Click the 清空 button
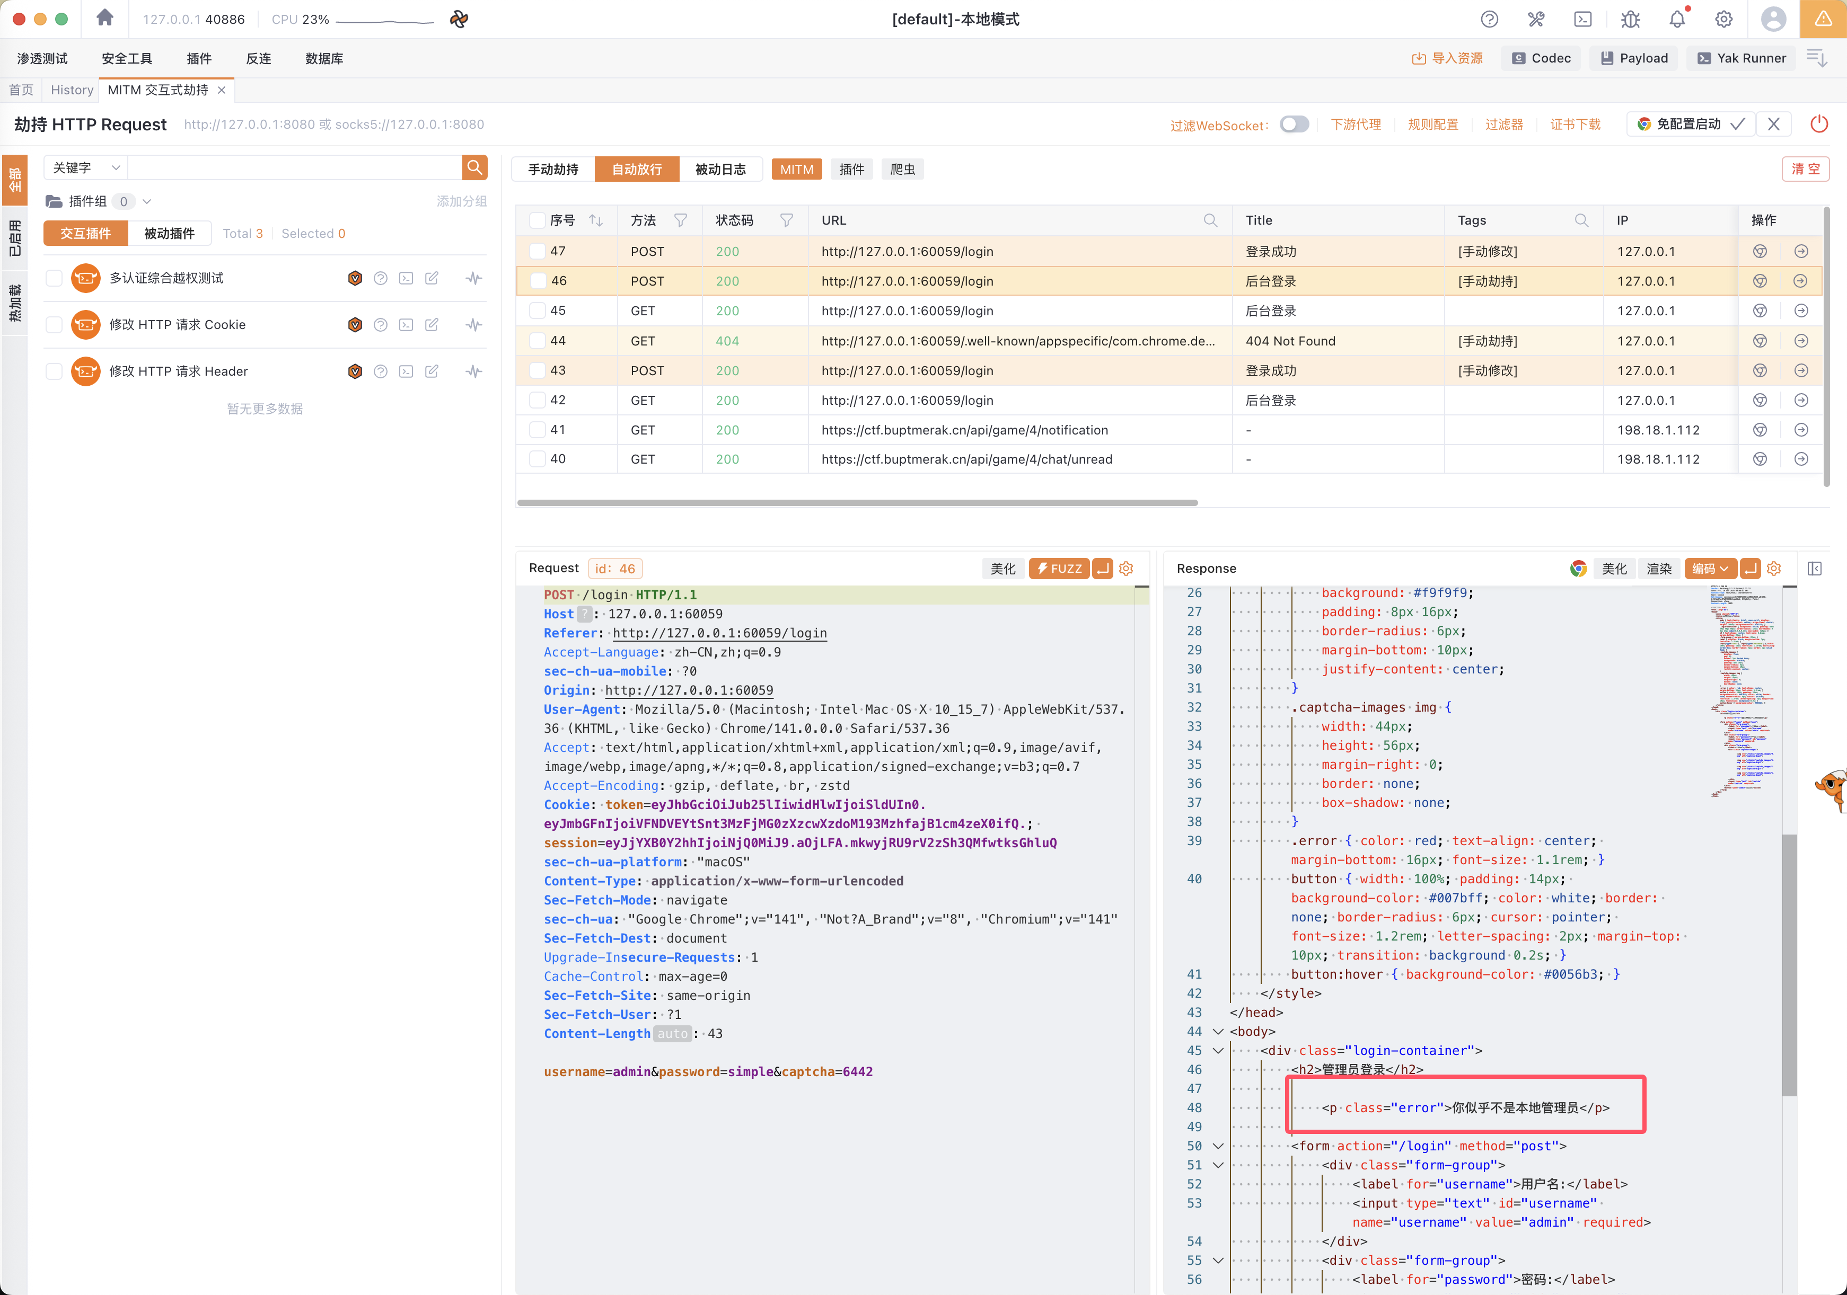The width and height of the screenshot is (1847, 1295). 1805,169
